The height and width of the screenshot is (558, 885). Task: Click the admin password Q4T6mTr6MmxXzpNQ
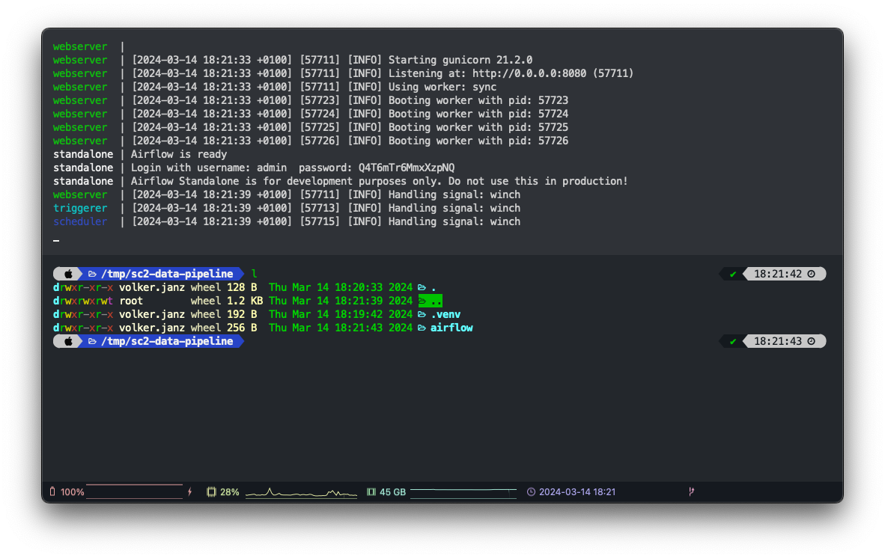pos(406,168)
